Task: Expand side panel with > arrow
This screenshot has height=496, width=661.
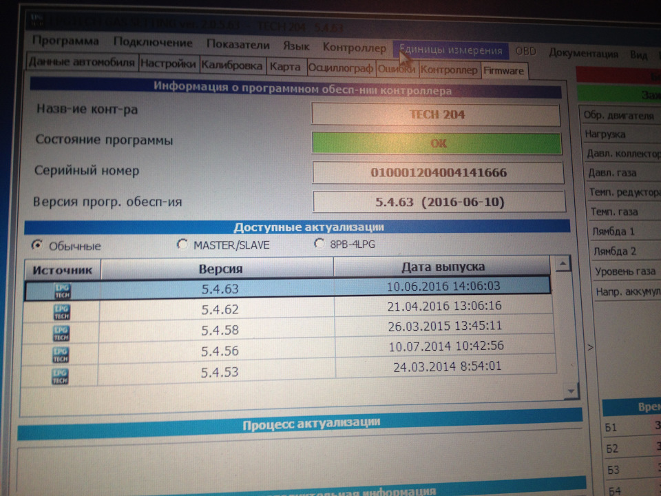Action: 590,347
